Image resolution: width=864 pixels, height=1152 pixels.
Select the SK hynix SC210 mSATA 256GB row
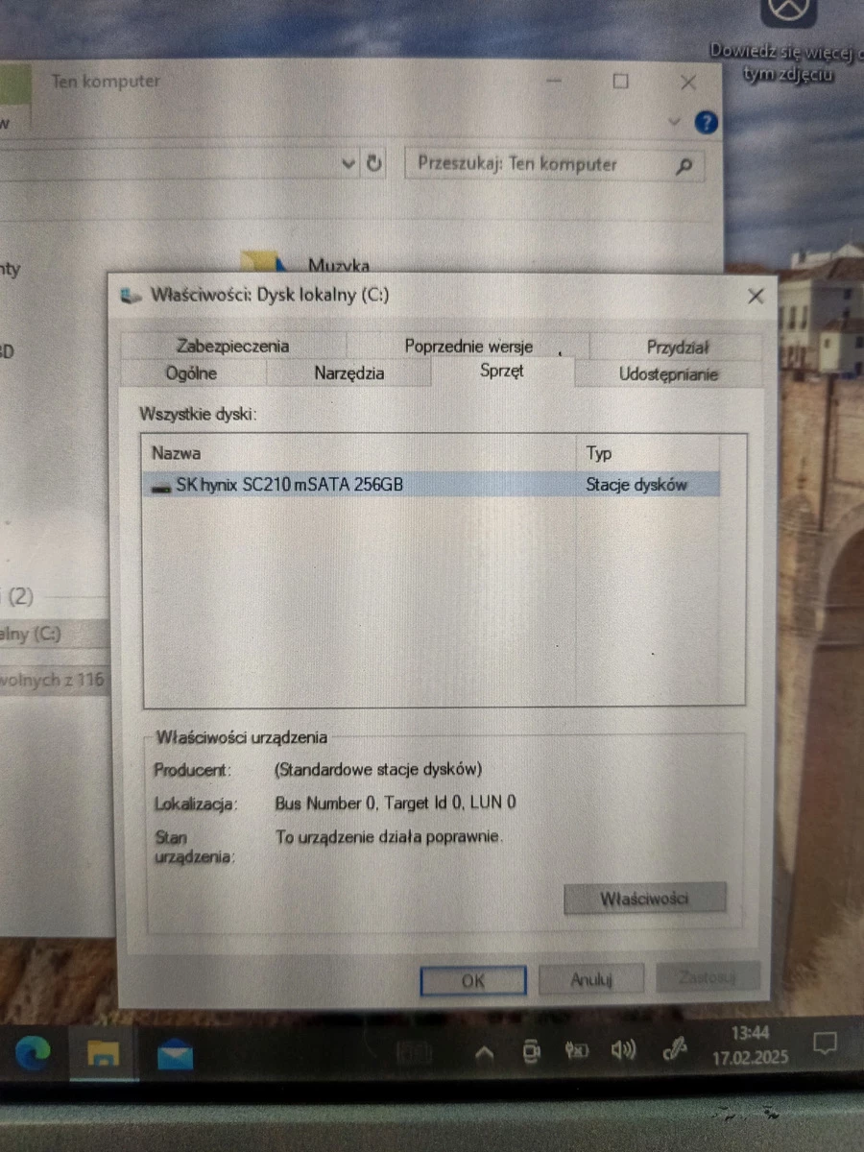pyautogui.click(x=431, y=485)
